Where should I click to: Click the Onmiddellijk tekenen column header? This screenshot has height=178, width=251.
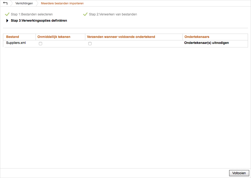[x=54, y=37]
